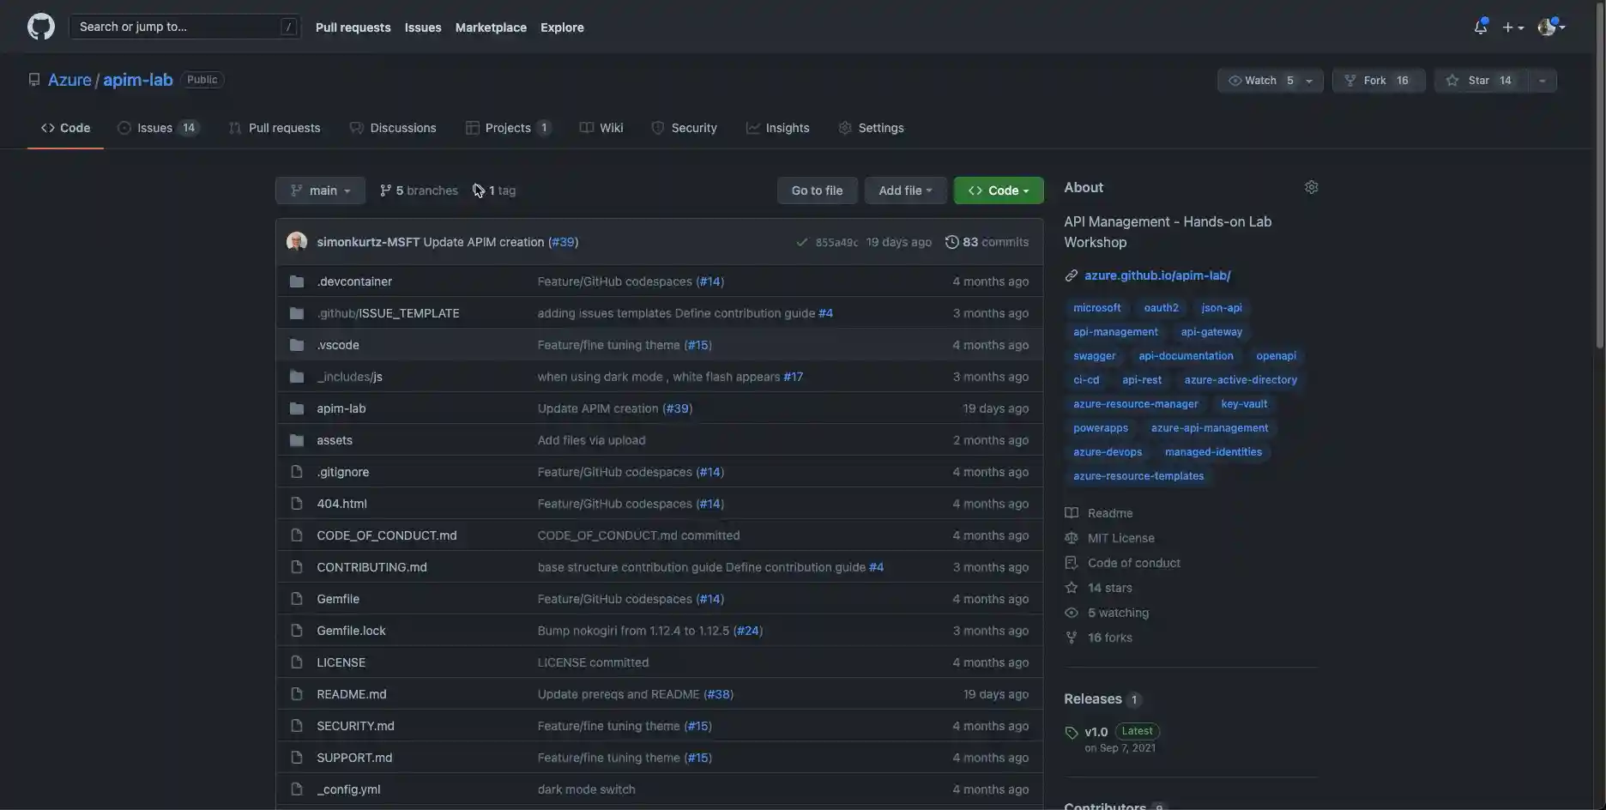Click the v1.0 release tag icon

[x=1071, y=732]
